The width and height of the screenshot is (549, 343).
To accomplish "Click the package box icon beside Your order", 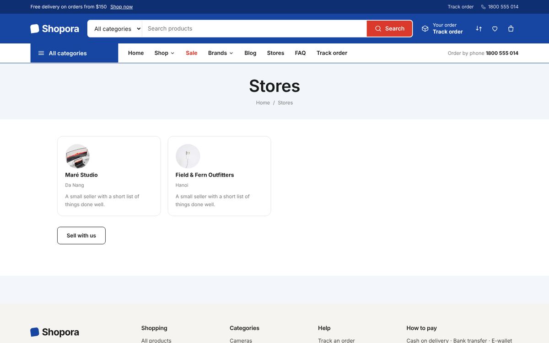I will (x=425, y=28).
